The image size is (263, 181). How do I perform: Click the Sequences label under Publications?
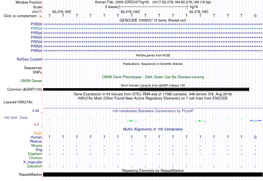[x=33, y=68]
